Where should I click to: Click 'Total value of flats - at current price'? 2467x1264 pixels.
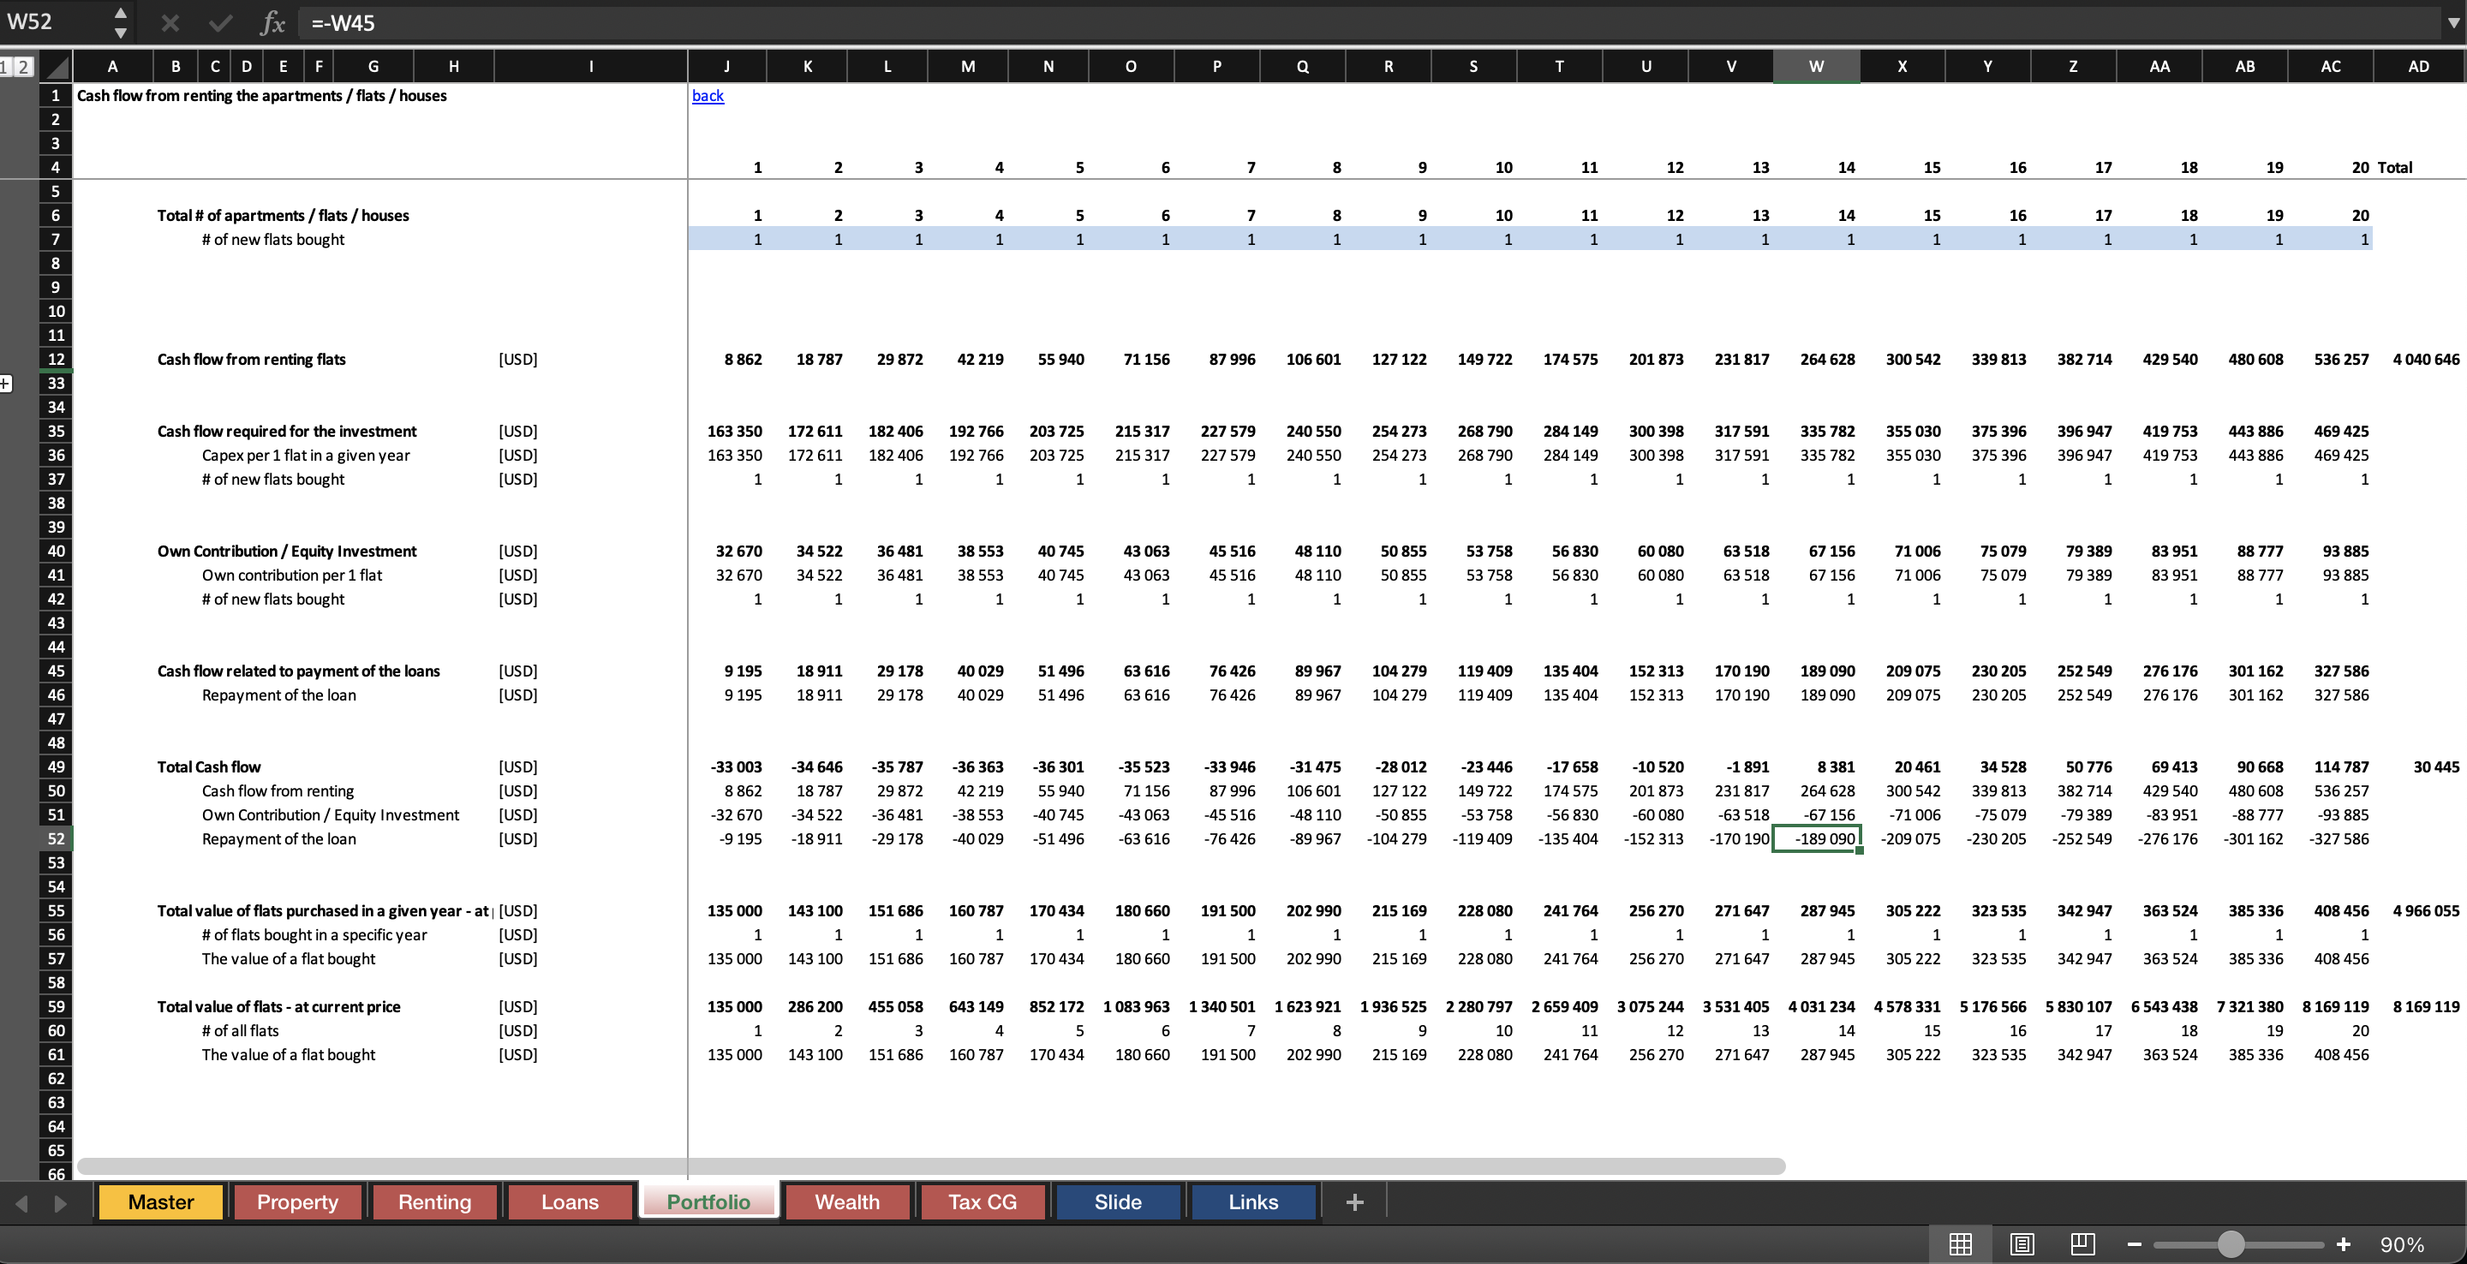[278, 1006]
